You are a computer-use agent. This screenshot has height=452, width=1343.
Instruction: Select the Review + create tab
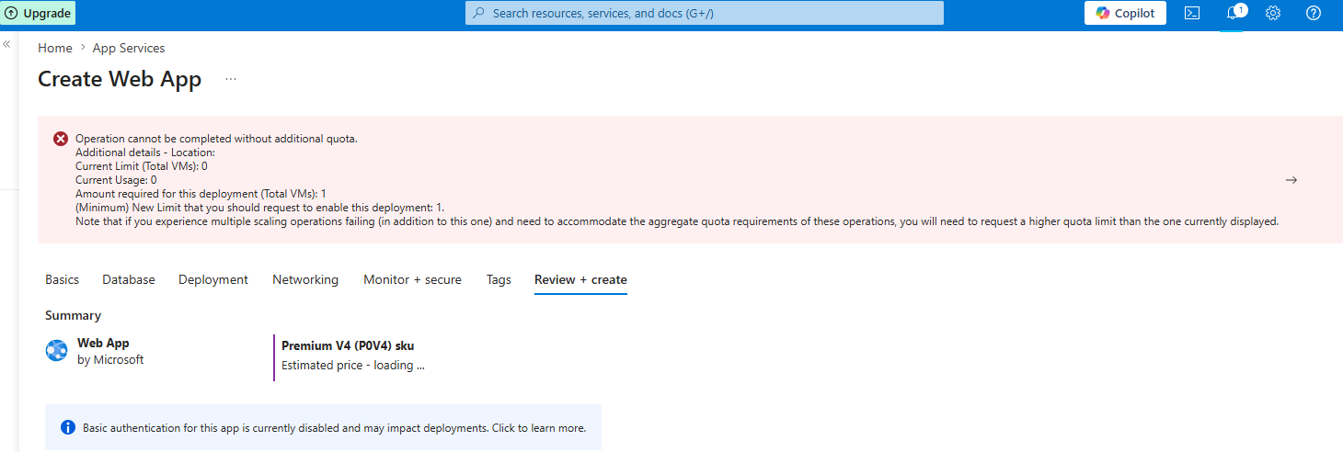click(x=580, y=279)
